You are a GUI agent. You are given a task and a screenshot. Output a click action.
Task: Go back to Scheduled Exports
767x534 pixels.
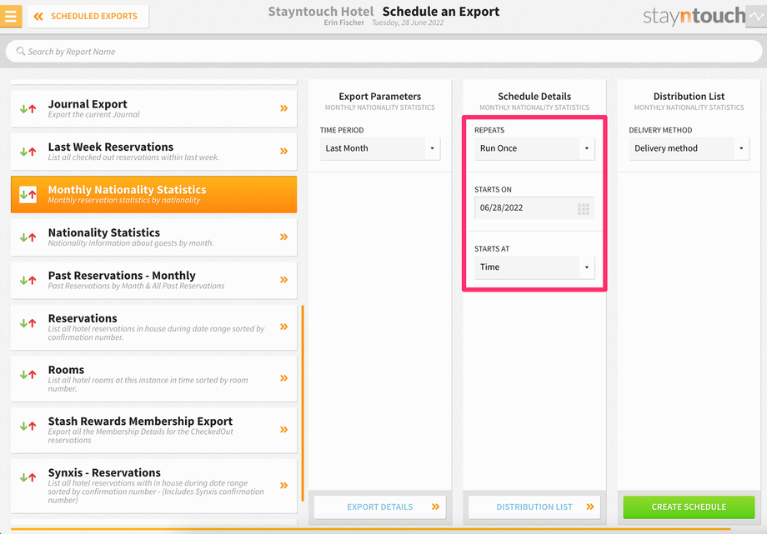[x=88, y=16]
